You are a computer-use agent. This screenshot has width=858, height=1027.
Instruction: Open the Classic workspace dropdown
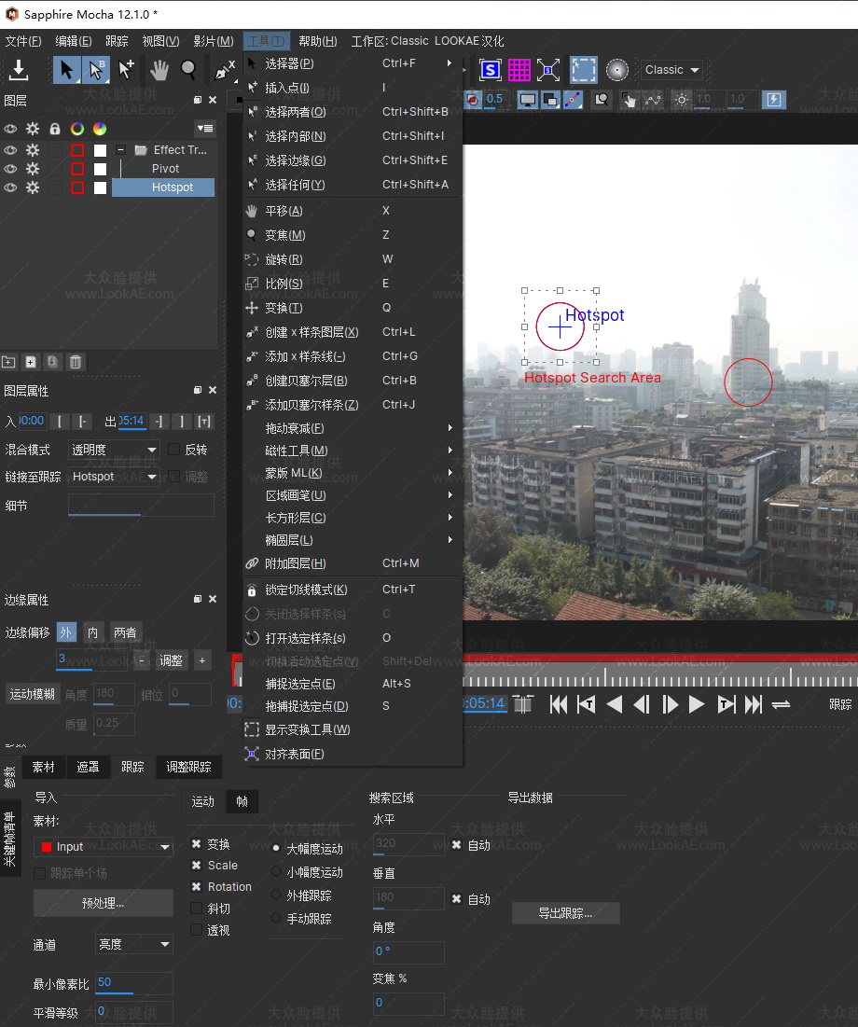(671, 70)
